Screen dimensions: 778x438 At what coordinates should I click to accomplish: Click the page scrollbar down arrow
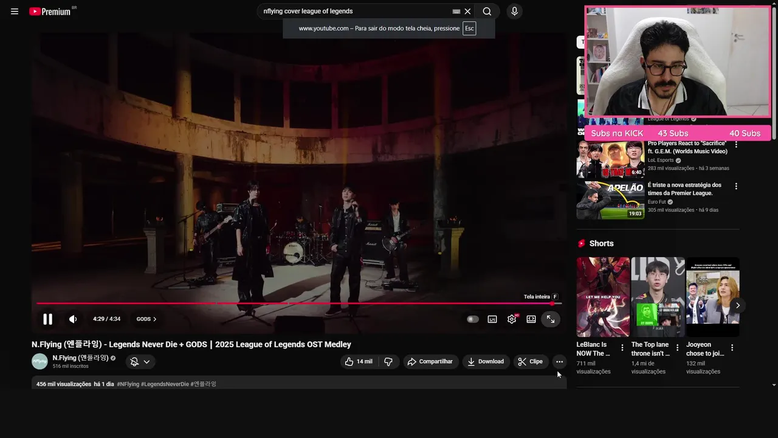[x=774, y=385]
